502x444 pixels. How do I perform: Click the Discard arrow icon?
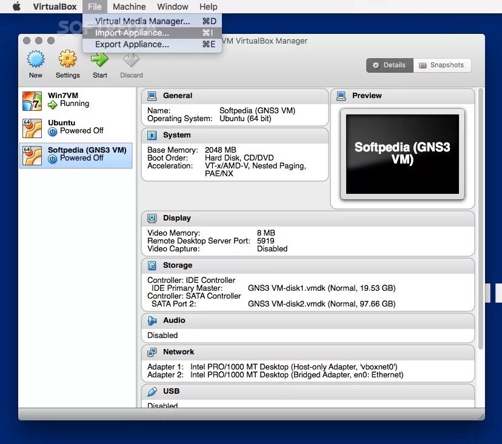tap(132, 59)
